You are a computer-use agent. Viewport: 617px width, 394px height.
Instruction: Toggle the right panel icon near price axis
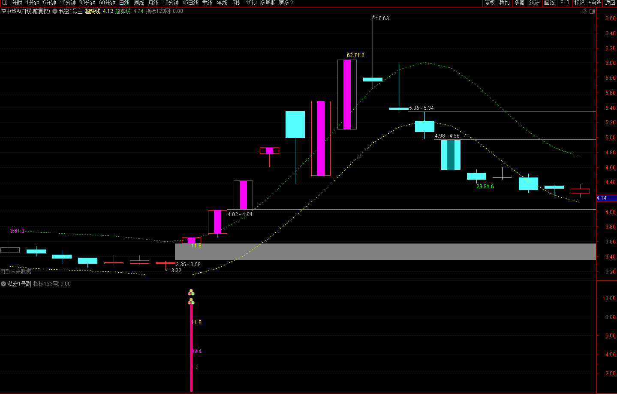coord(592,12)
